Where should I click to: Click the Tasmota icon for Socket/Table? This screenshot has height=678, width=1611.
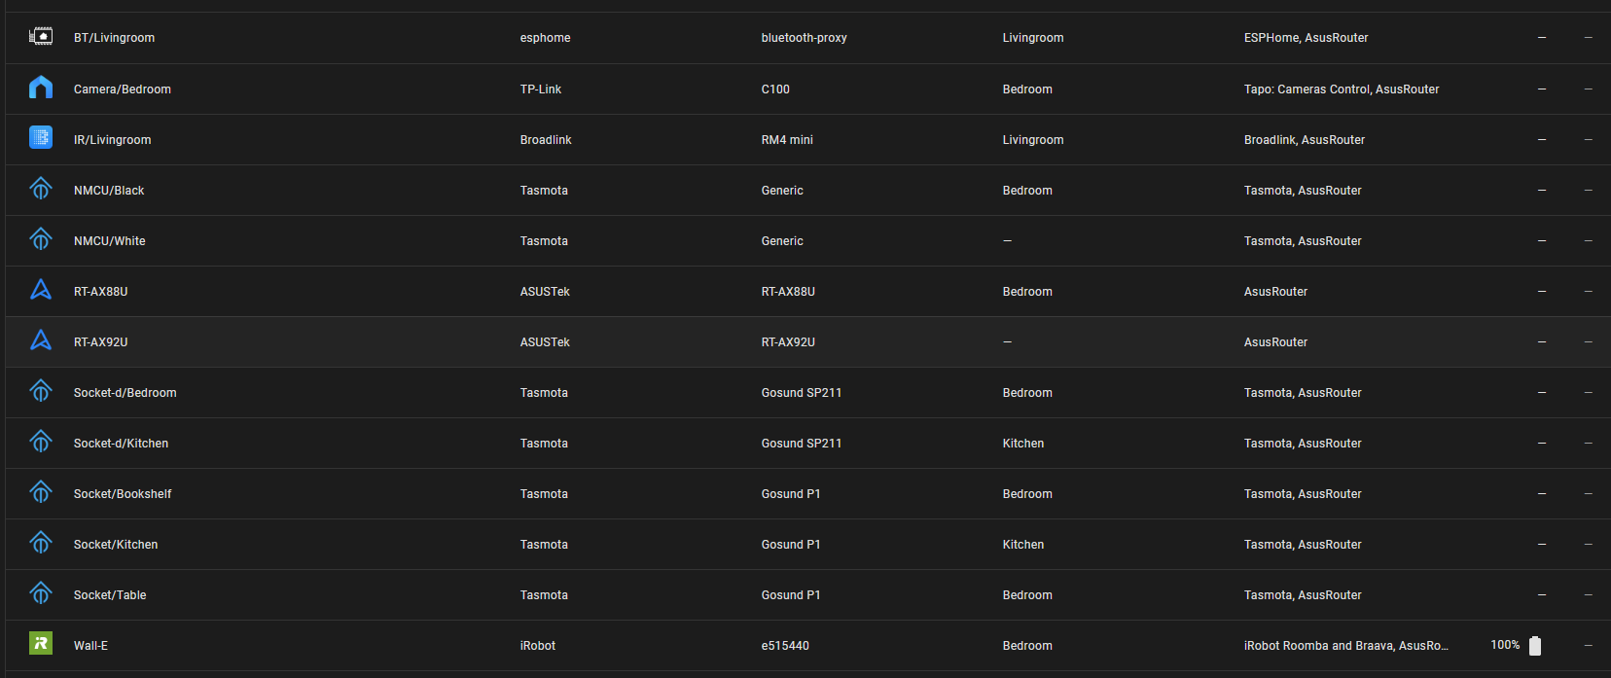click(x=41, y=593)
